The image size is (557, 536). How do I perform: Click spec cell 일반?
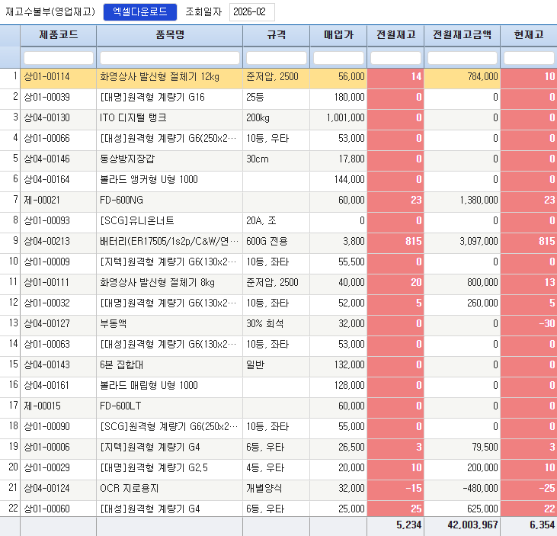[255, 365]
